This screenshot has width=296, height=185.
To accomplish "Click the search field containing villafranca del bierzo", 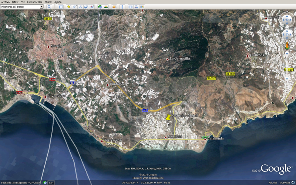I will tap(20, 7).
